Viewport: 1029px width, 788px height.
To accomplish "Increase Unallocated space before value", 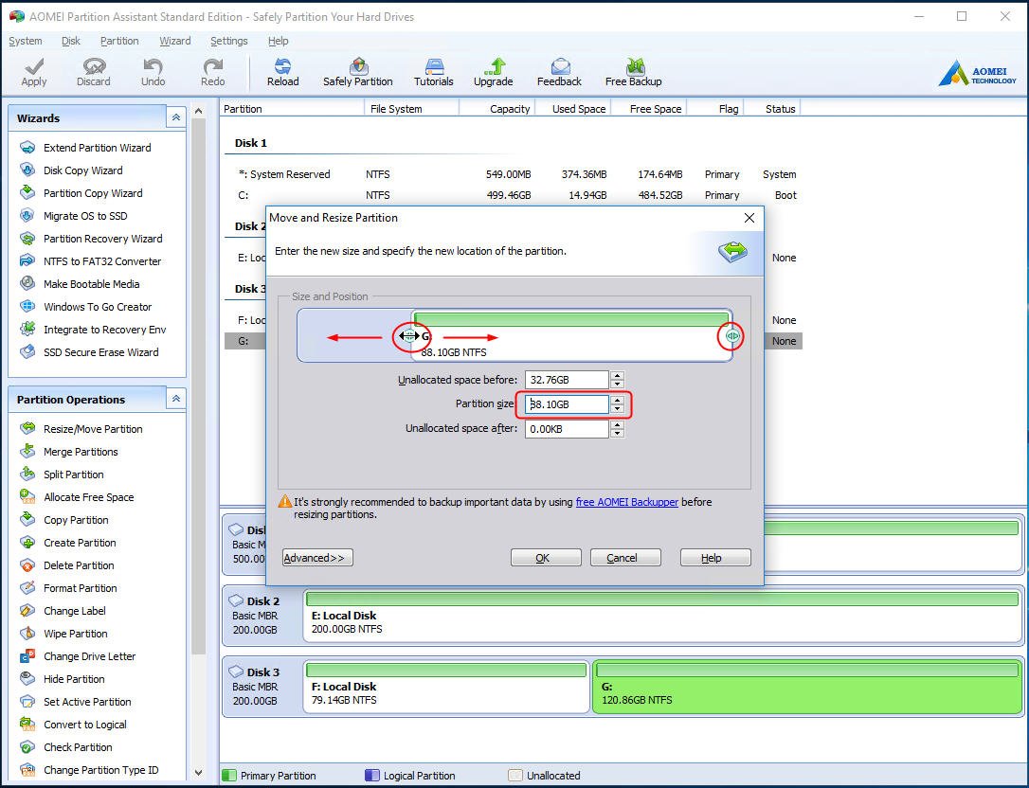I will coord(617,375).
